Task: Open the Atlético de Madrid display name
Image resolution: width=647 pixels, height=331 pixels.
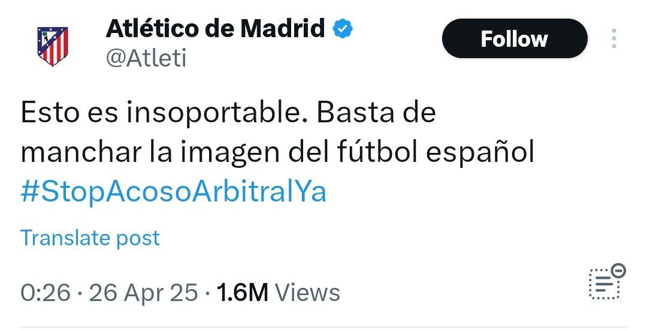Action: [x=215, y=29]
